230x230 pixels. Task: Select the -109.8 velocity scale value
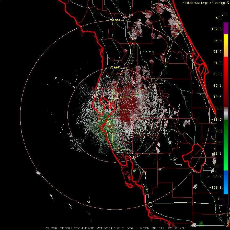[215, 188]
